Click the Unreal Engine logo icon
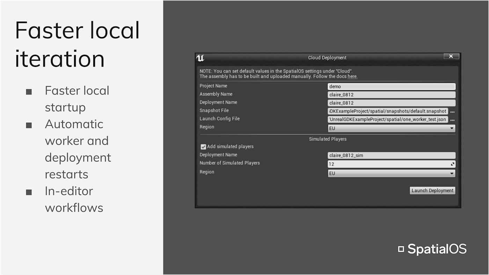Screen dimensions: 489x275 click(x=200, y=58)
